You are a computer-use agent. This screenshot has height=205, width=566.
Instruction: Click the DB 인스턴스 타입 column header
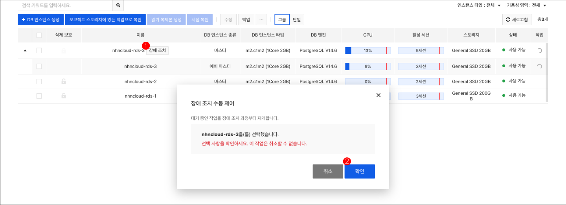coord(268,35)
